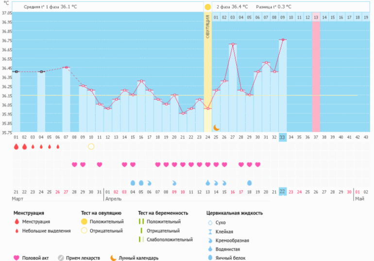
Task: Click the menstruation drop on cycle day 01
Action: (x=16, y=146)
